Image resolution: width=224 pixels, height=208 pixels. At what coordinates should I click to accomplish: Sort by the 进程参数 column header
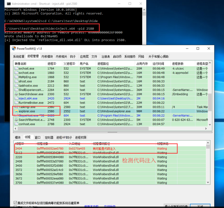click(x=183, y=64)
